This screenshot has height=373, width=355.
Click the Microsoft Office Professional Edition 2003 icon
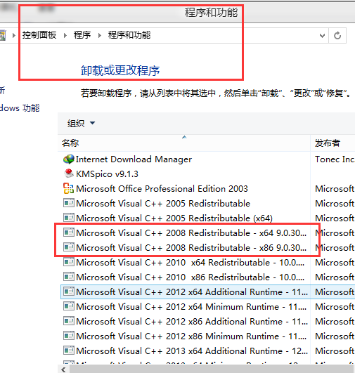pos(69,188)
